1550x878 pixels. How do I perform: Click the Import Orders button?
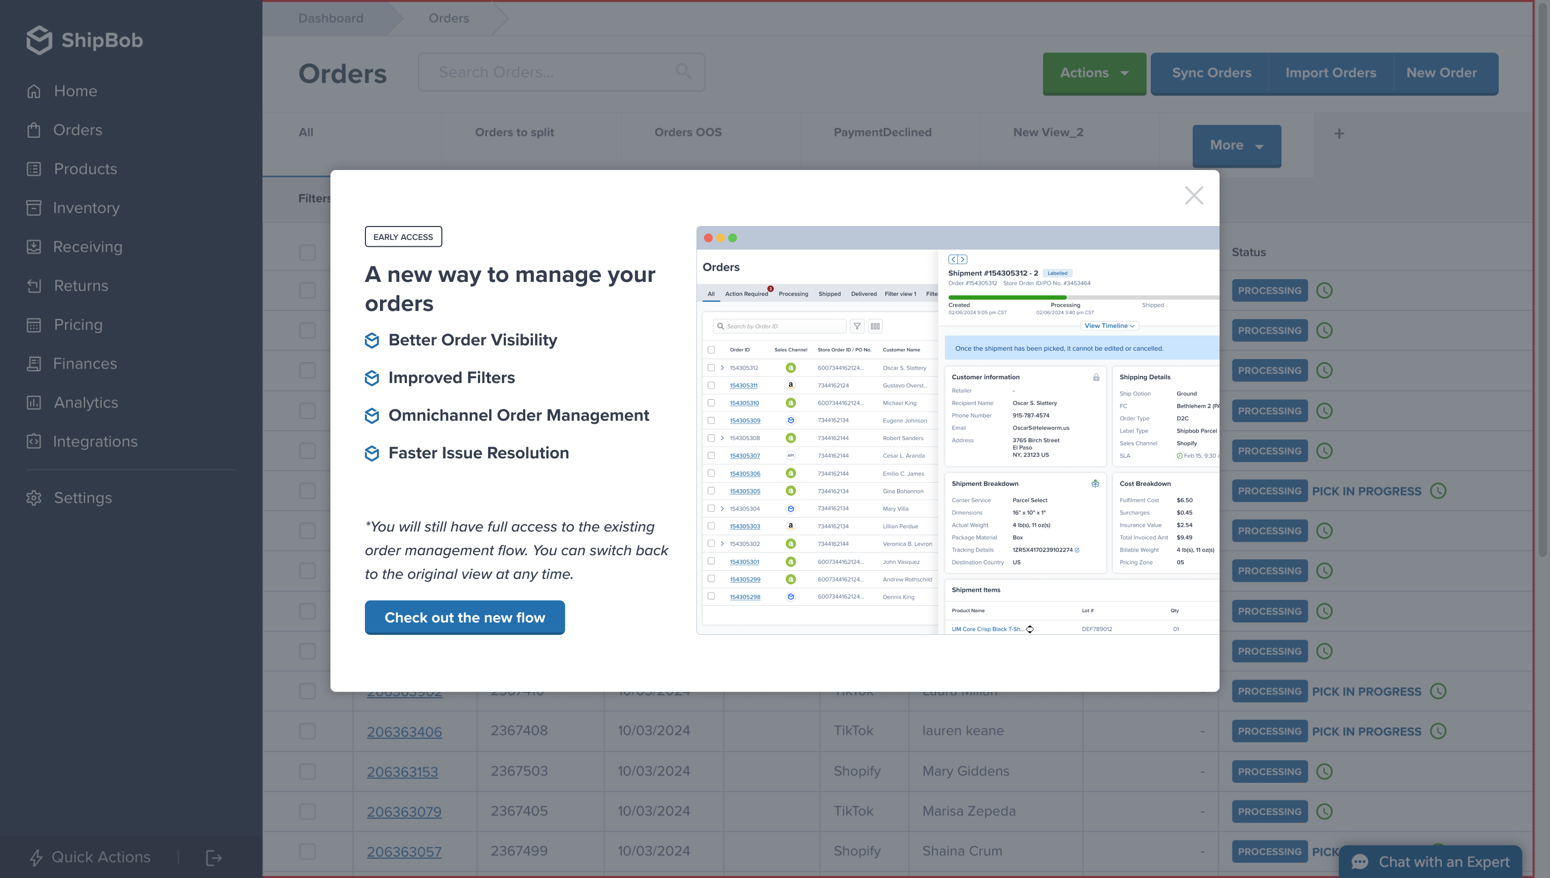point(1330,74)
